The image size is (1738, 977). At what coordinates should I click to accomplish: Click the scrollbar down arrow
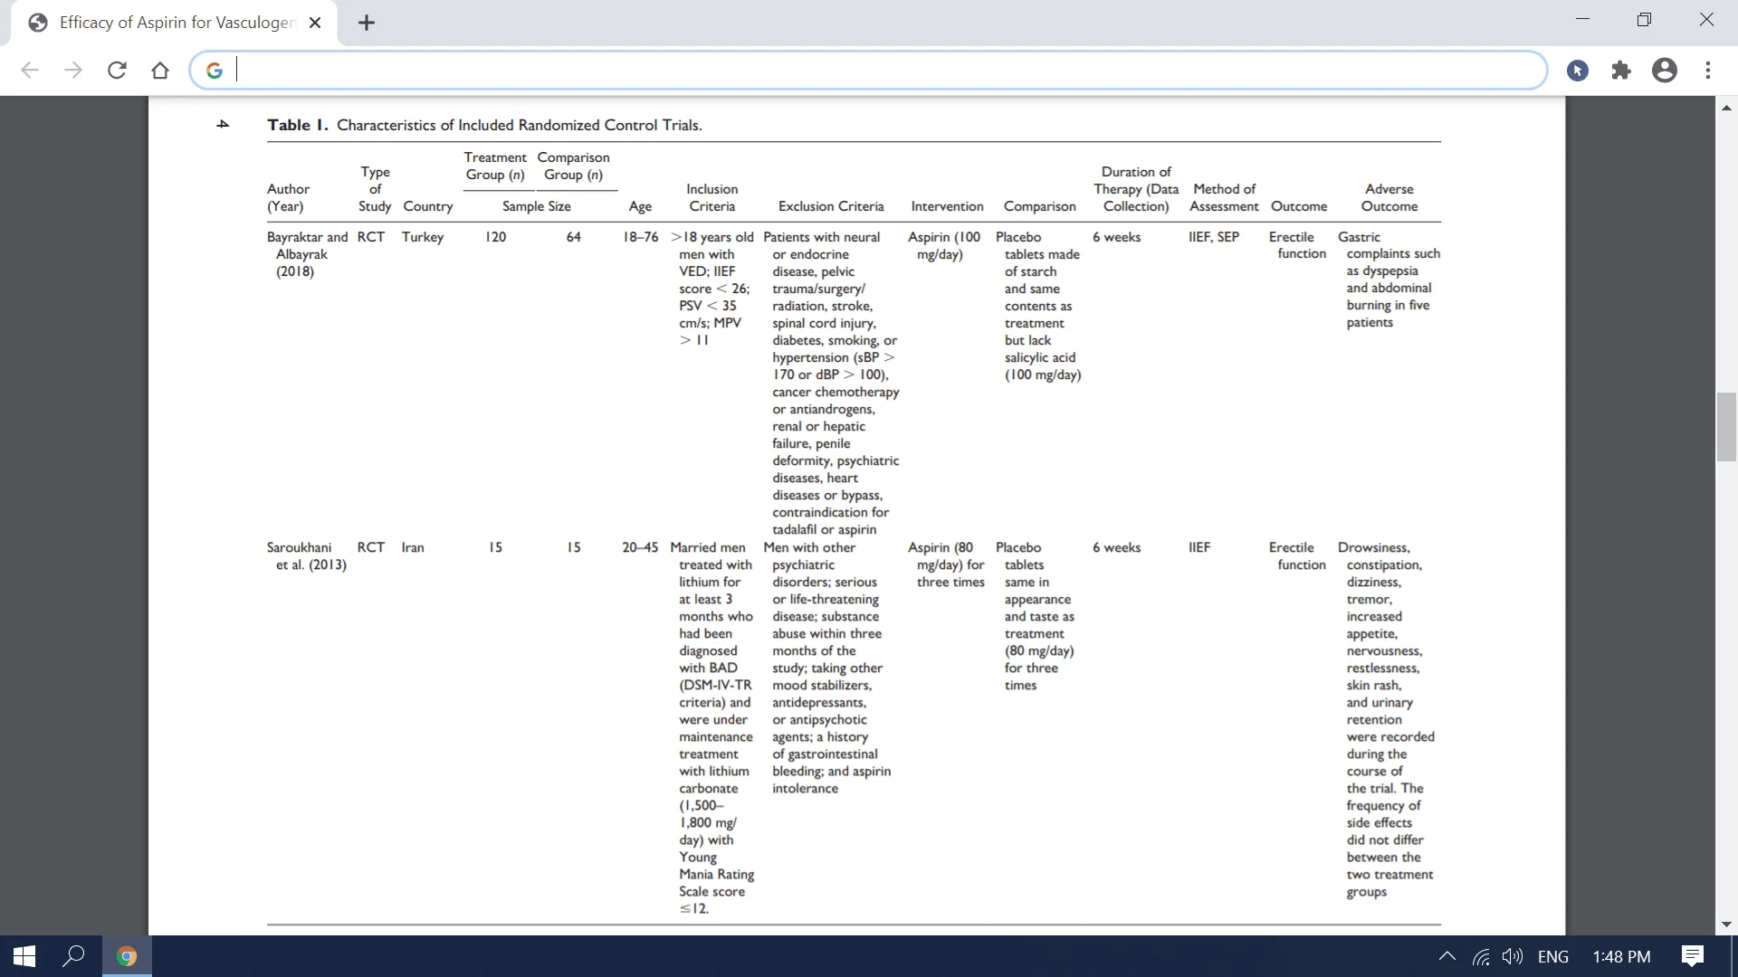pos(1727,925)
